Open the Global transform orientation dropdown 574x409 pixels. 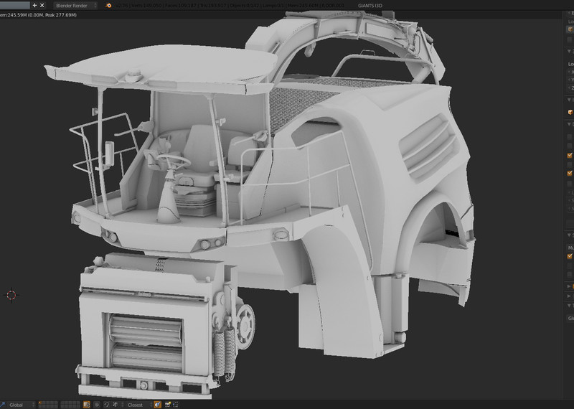tap(20, 405)
